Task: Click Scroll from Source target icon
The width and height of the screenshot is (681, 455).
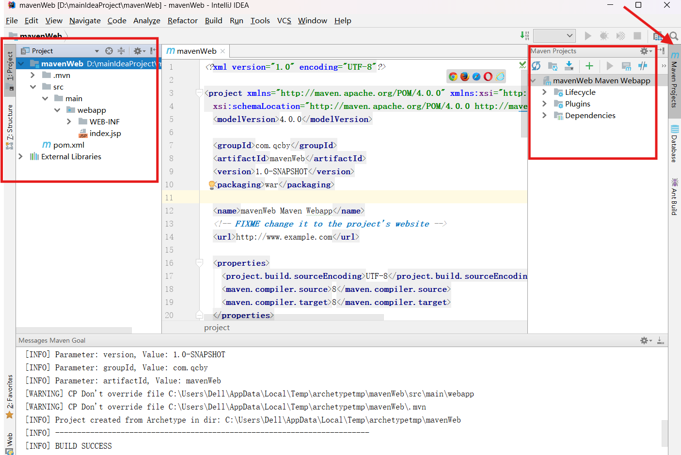Action: 109,51
